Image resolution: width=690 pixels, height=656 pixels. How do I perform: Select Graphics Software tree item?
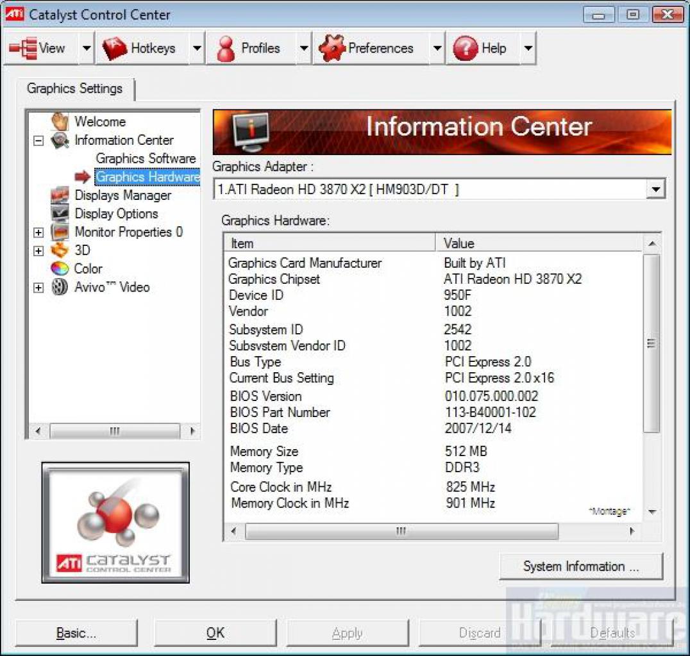(146, 158)
